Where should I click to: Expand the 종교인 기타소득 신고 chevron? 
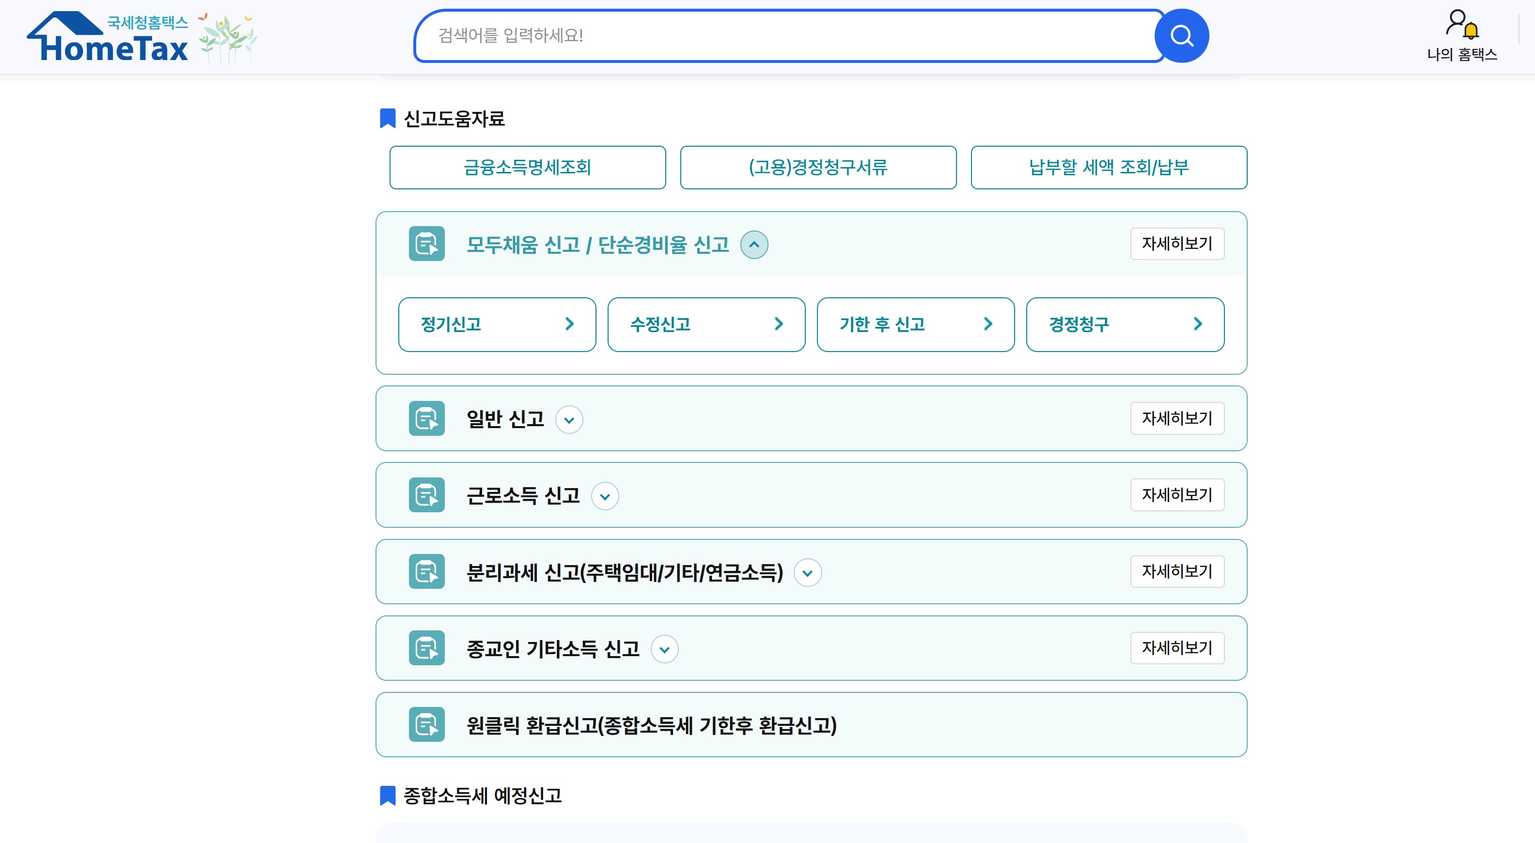click(x=664, y=649)
